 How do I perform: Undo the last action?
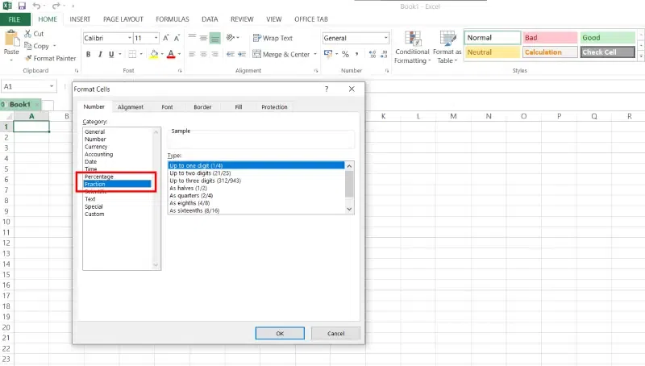[x=36, y=6]
